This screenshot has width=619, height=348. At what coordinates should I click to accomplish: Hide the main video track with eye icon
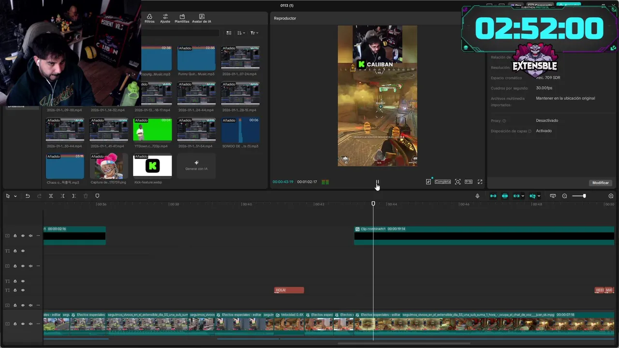point(23,324)
